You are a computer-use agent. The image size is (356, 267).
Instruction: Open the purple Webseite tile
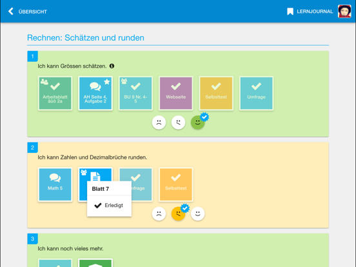176,94
